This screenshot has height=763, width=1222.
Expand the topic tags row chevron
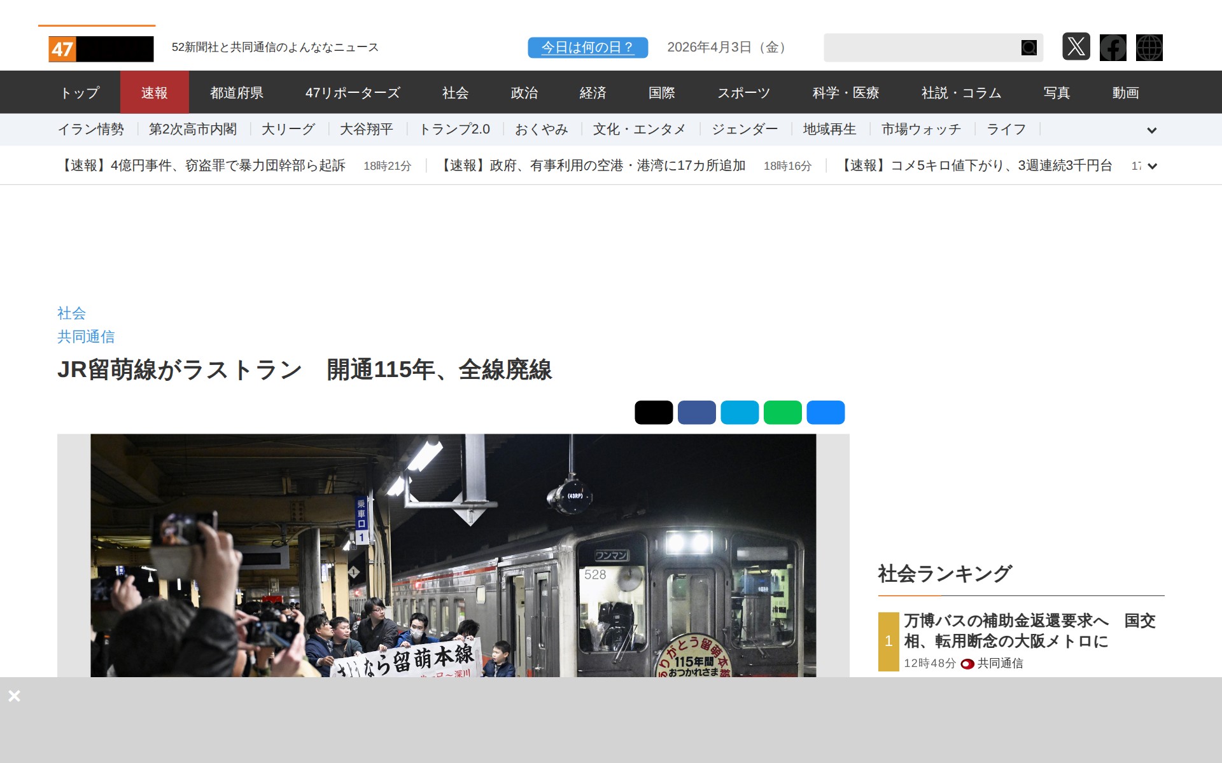click(x=1151, y=130)
